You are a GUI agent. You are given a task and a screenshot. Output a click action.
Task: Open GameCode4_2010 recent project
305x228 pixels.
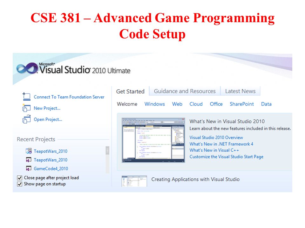coord(51,169)
